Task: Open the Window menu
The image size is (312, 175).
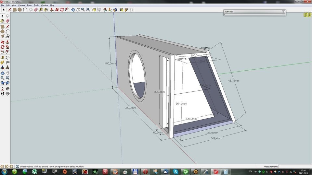Action: 45,5
